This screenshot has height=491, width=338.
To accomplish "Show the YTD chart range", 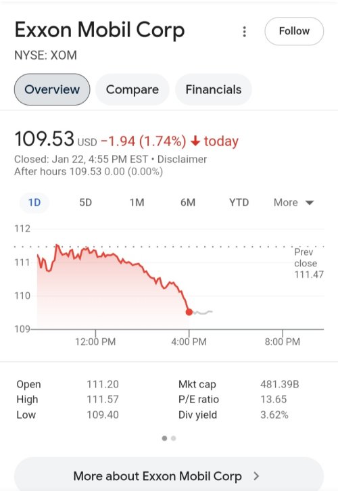I will (x=239, y=203).
